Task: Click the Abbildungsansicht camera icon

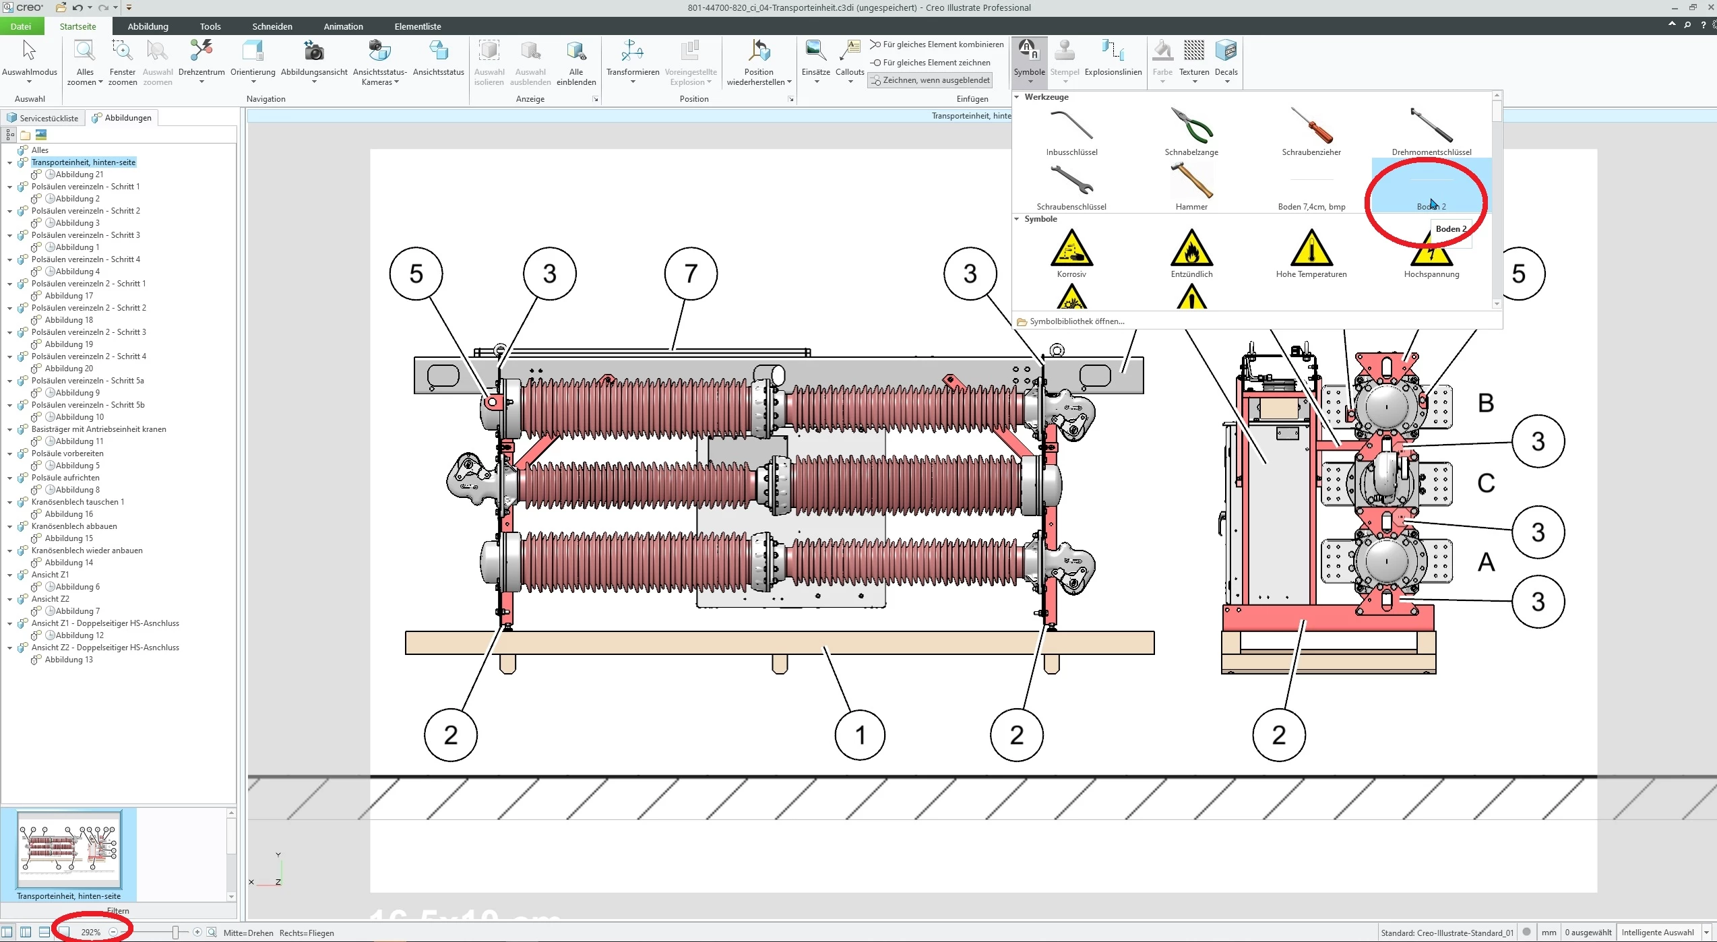Action: [313, 51]
